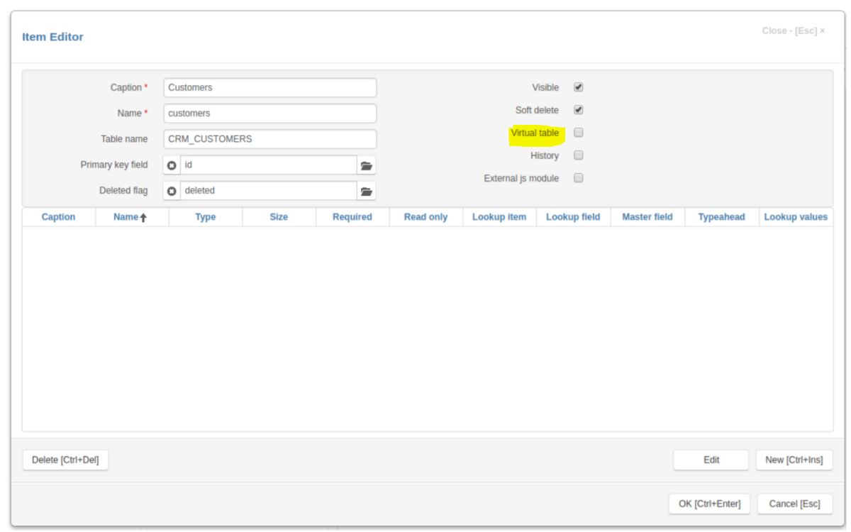Confirm with OK [Ctrl+Enter] button
The width and height of the screenshot is (851, 532).
[709, 504]
